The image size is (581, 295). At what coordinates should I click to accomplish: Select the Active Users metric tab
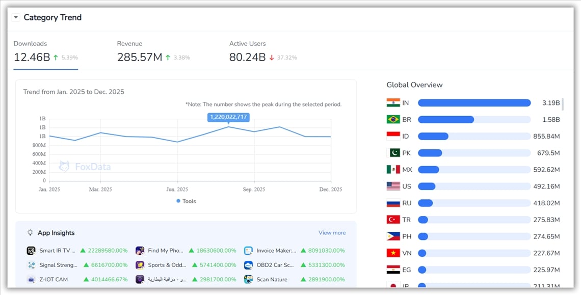[262, 51]
